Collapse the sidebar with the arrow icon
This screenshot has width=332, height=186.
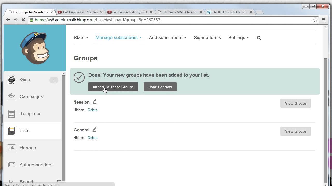point(59,181)
